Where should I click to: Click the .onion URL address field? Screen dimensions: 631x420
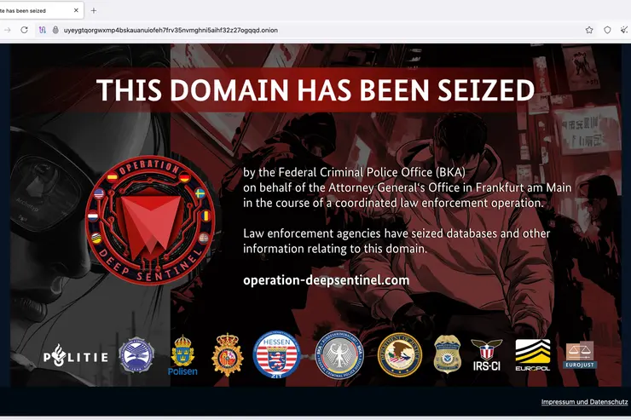pyautogui.click(x=171, y=30)
